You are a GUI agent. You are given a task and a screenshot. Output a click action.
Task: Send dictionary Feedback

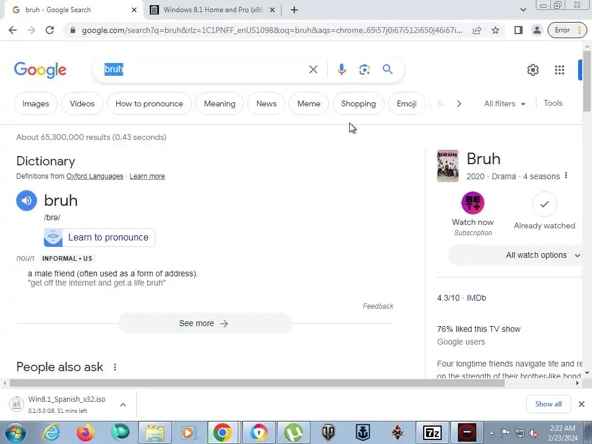tap(378, 306)
